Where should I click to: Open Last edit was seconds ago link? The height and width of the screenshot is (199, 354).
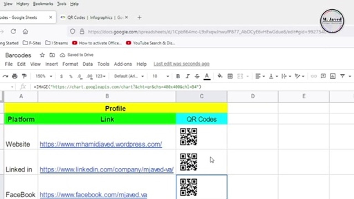[181, 64]
